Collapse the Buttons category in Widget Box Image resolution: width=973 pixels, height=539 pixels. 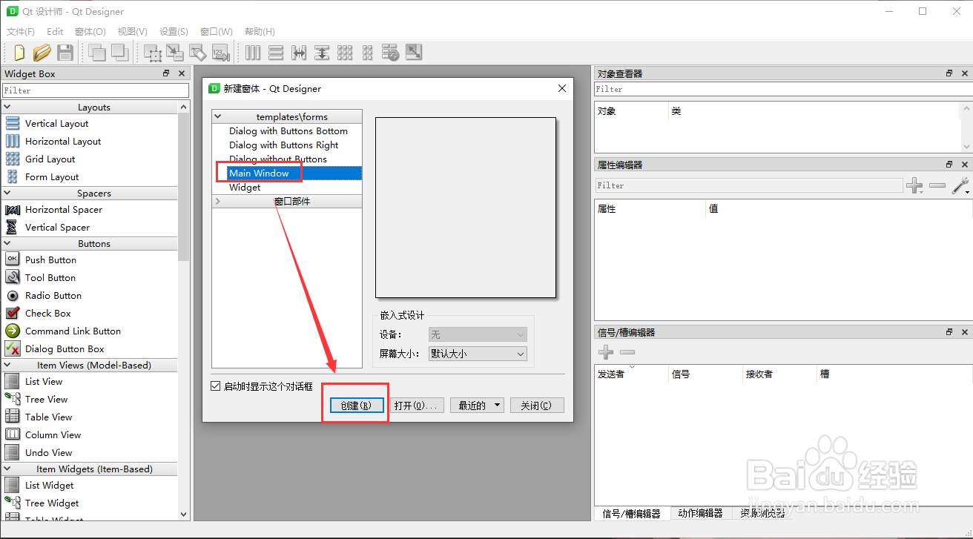pyautogui.click(x=7, y=243)
